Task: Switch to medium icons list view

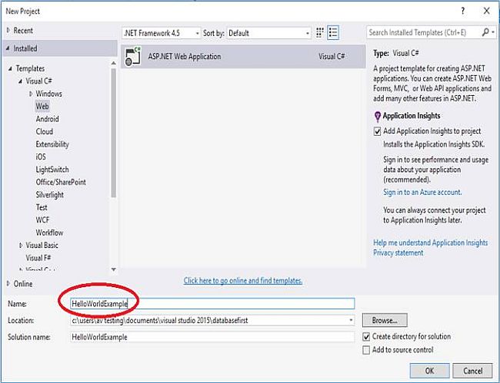Action: [333, 33]
